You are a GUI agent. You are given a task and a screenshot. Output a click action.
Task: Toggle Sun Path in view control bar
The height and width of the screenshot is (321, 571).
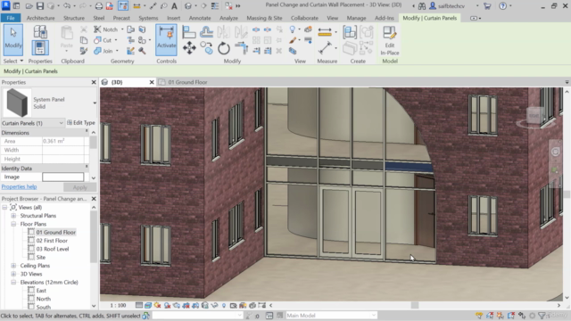(x=157, y=305)
